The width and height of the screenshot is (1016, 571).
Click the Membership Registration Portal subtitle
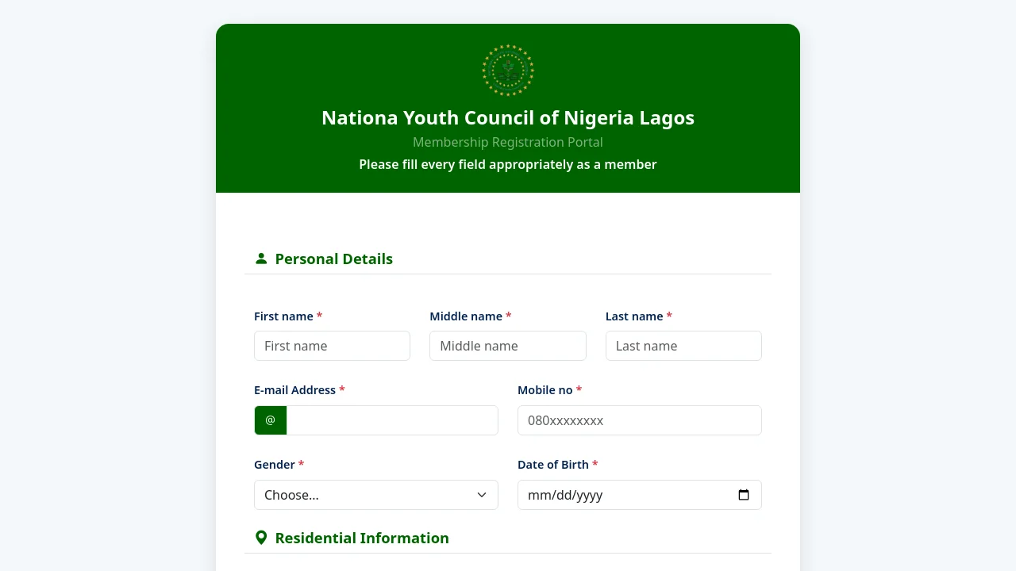pyautogui.click(x=508, y=142)
